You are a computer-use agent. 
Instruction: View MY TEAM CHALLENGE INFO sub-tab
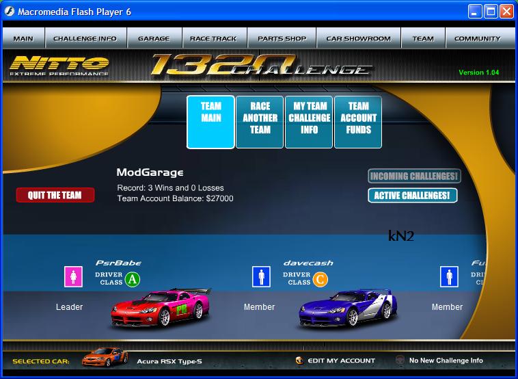[309, 122]
